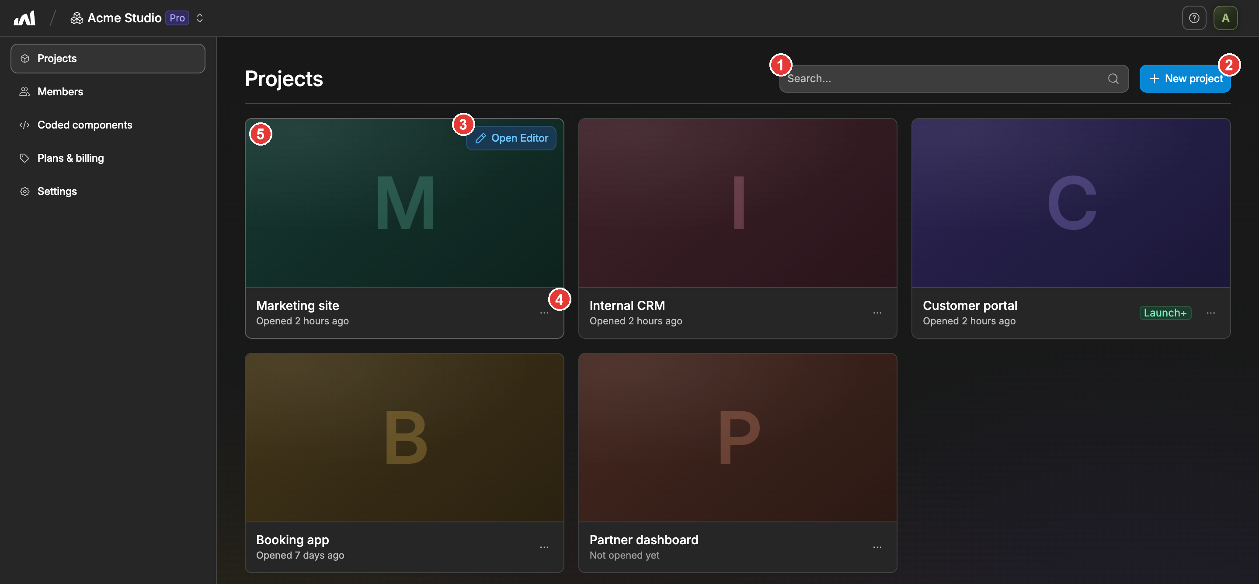This screenshot has width=1259, height=584.
Task: Click the magnifier icon in search box
Action: pos(1113,79)
